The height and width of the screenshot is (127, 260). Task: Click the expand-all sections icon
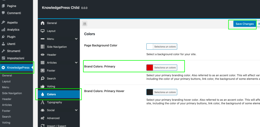tap(85, 24)
